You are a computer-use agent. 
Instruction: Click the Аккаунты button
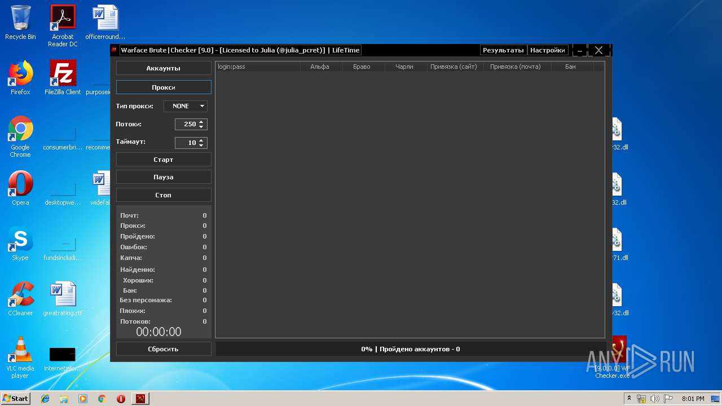tap(164, 68)
